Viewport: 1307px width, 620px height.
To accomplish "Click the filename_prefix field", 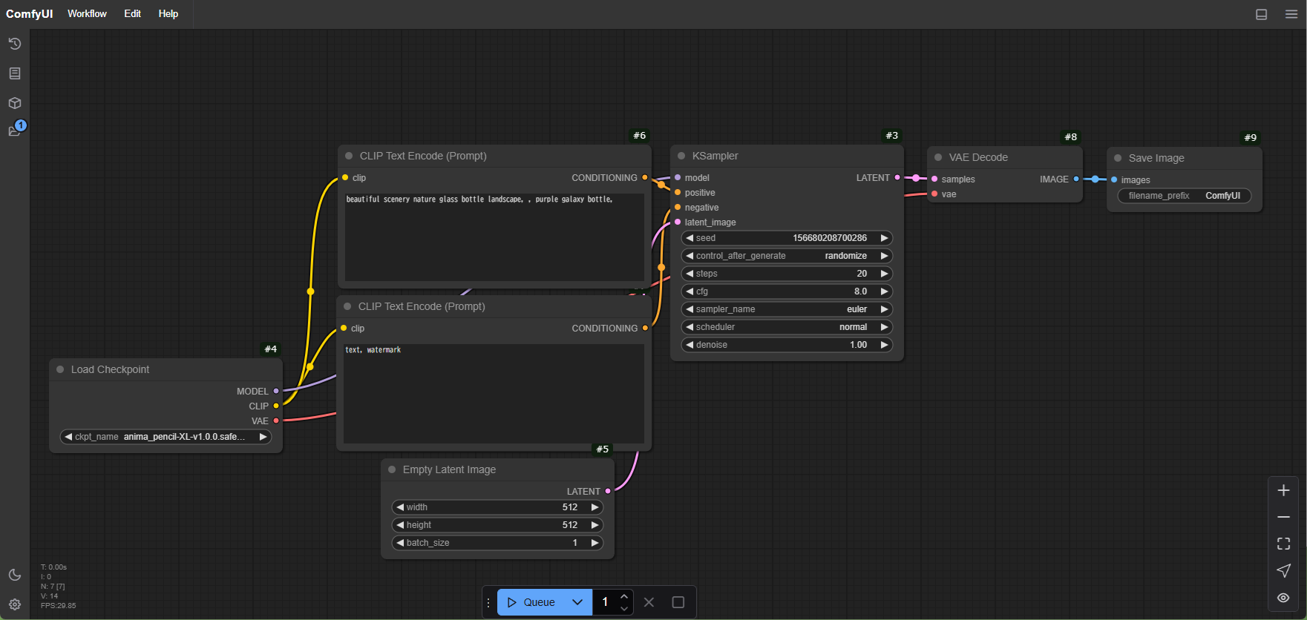I will 1185,196.
